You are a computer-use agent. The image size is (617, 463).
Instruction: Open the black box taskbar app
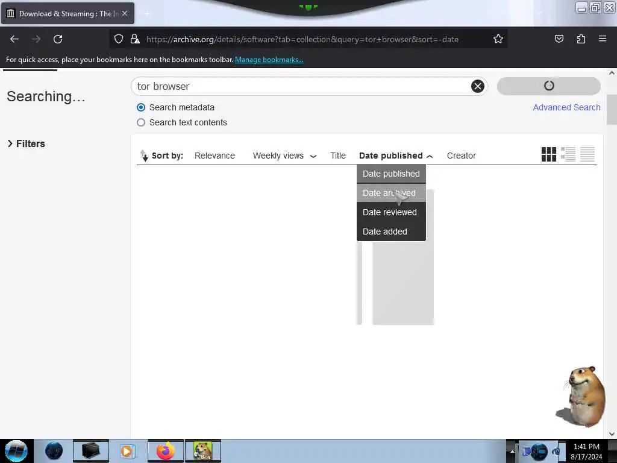click(x=90, y=451)
